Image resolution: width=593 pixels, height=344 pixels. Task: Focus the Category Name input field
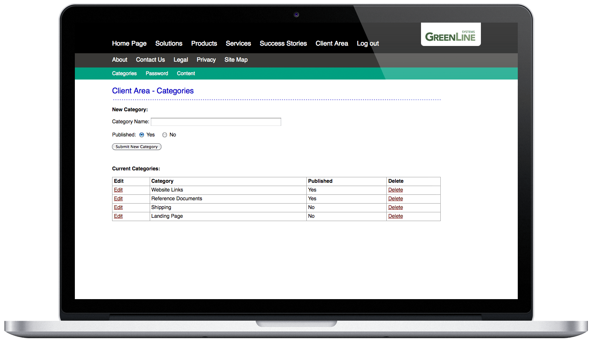click(216, 122)
